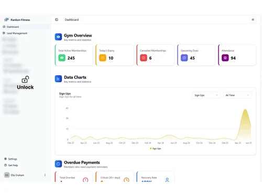
Task: Click the Critical (30+ days) clock icon
Action: [x=126, y=180]
